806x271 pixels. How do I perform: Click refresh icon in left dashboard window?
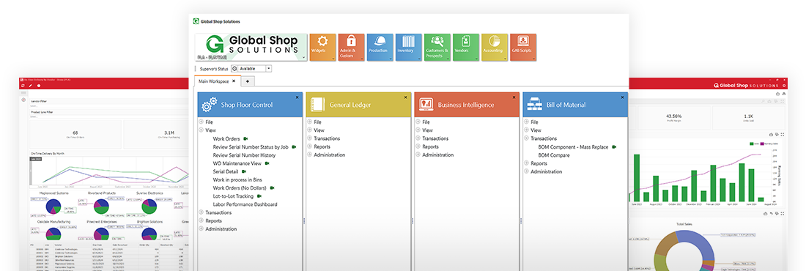tap(23, 86)
